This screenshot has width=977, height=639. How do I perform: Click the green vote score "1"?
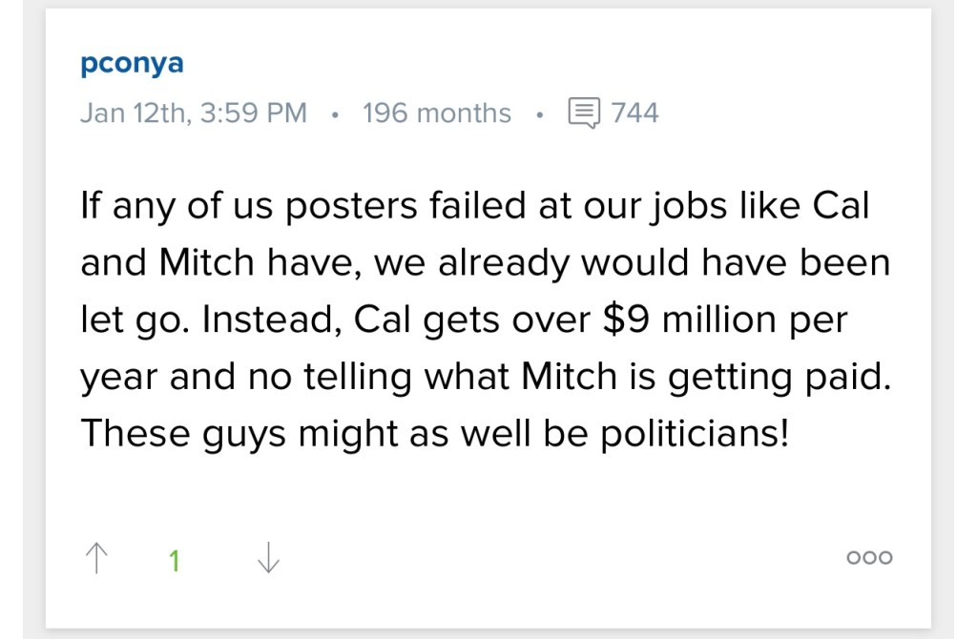click(175, 561)
